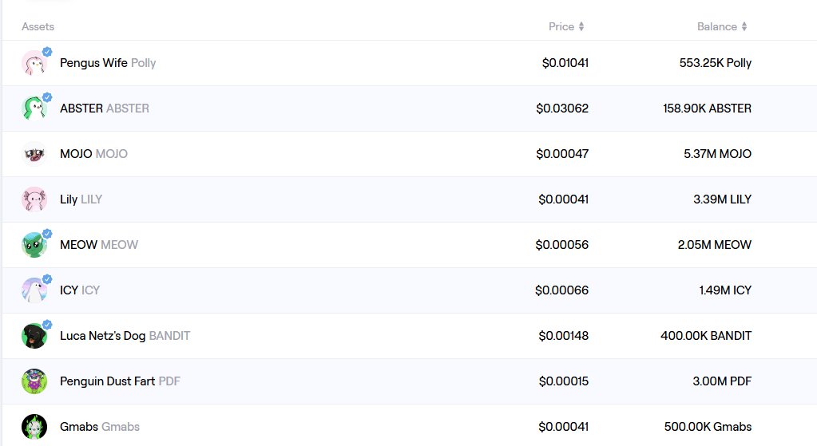Click the MEOW cat token icon
The width and height of the screenshot is (817, 446).
(x=34, y=245)
